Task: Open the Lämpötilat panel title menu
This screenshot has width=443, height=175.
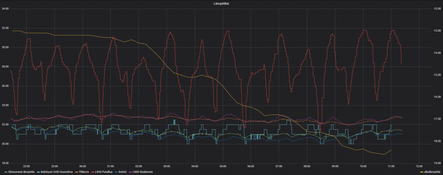Action: 221,3
